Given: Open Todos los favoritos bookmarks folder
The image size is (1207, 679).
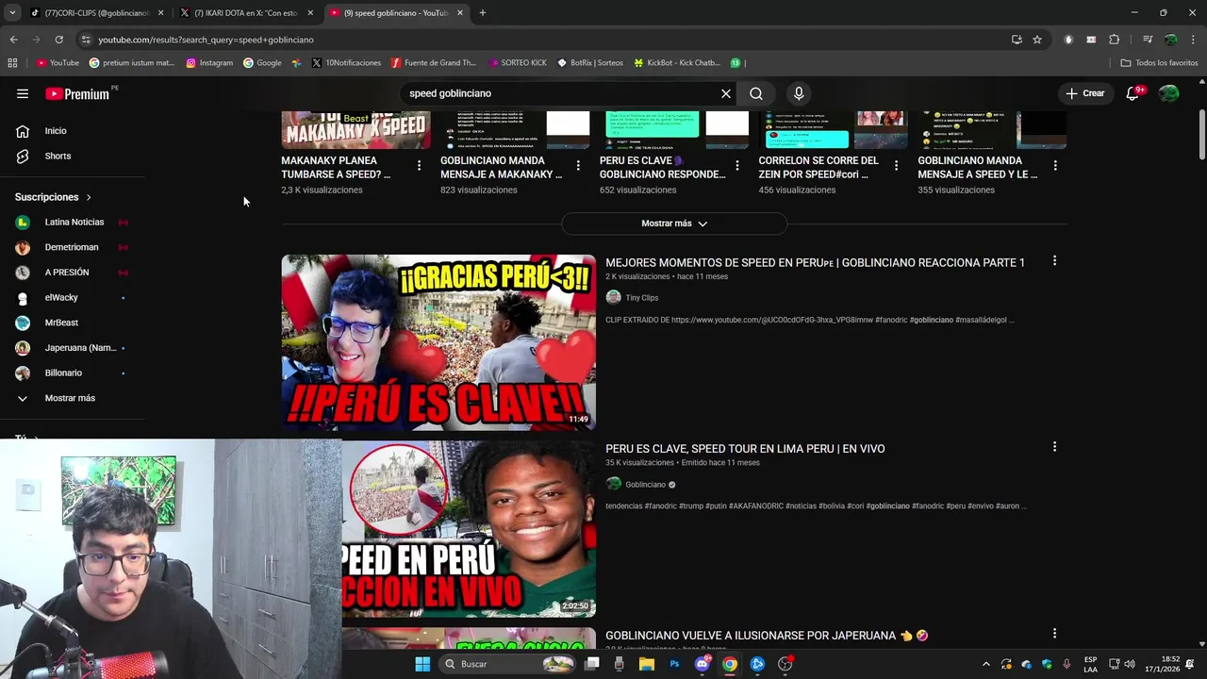Looking at the screenshot, I should [1159, 63].
